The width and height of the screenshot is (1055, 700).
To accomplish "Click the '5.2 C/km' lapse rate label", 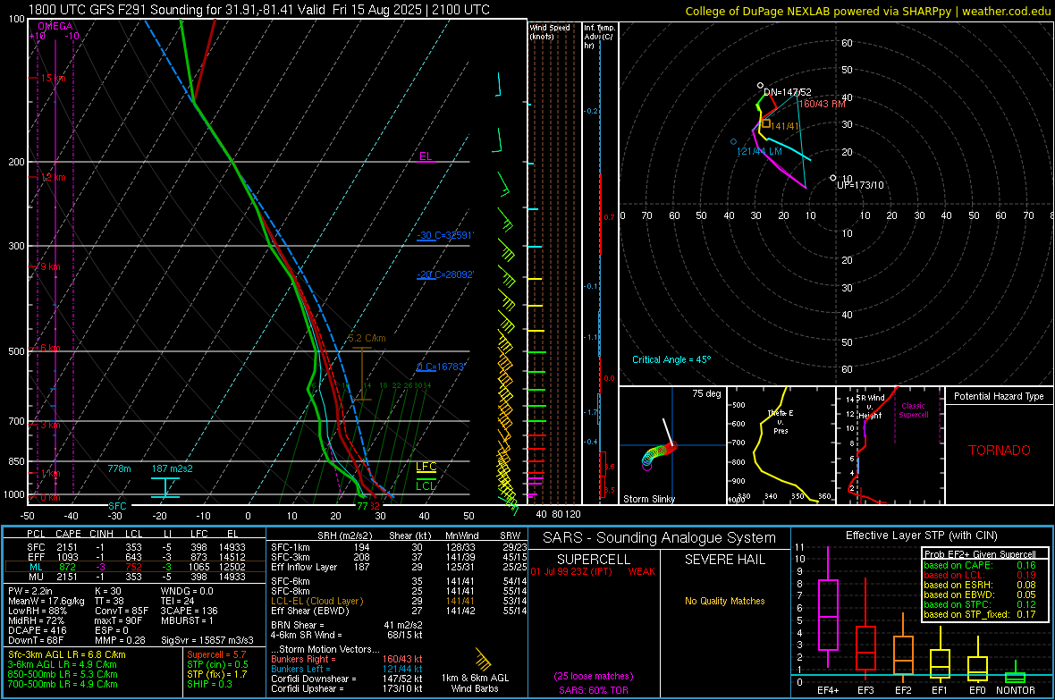I will (x=367, y=339).
